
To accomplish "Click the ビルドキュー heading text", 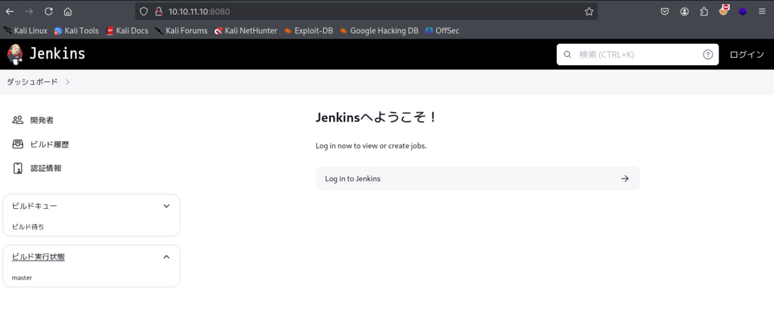I will [34, 206].
